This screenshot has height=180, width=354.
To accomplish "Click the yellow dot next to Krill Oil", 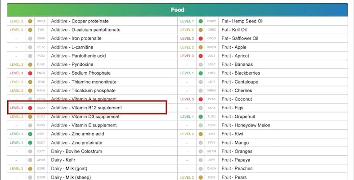I will [x=201, y=30].
